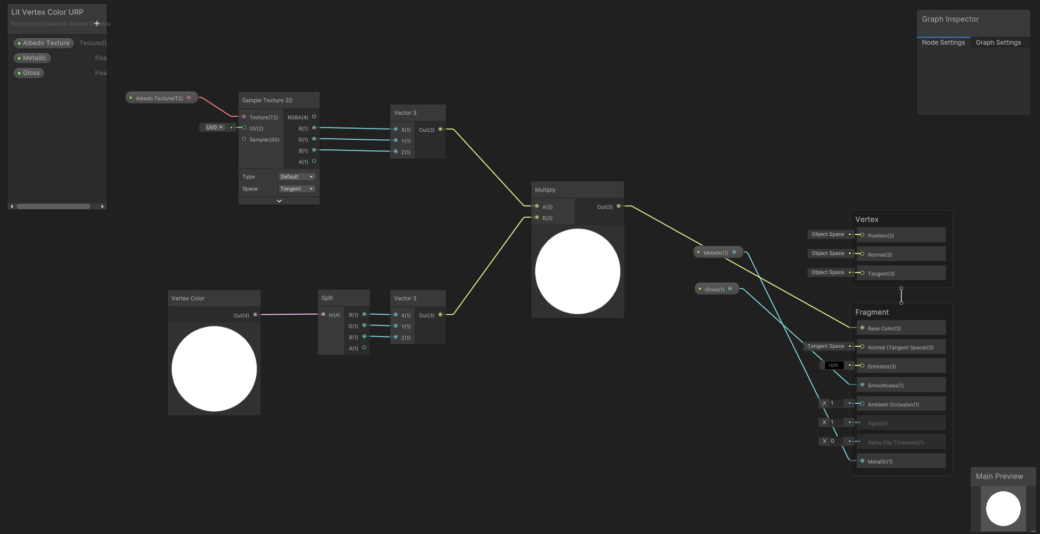This screenshot has width=1040, height=534.
Task: Collapse Sample Texture 2D via its bottom chevron
Action: click(x=279, y=201)
